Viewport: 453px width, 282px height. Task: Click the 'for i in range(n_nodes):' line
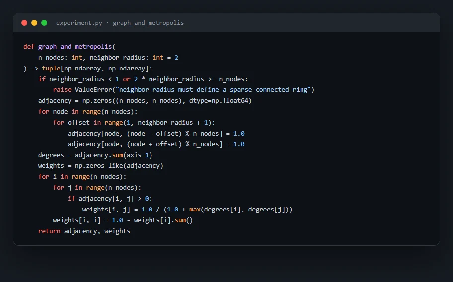(x=82, y=177)
